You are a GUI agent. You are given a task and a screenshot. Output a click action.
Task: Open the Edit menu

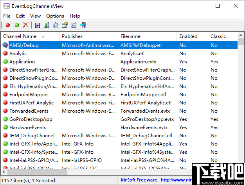(20, 16)
